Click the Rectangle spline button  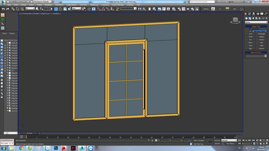[x=261, y=34]
